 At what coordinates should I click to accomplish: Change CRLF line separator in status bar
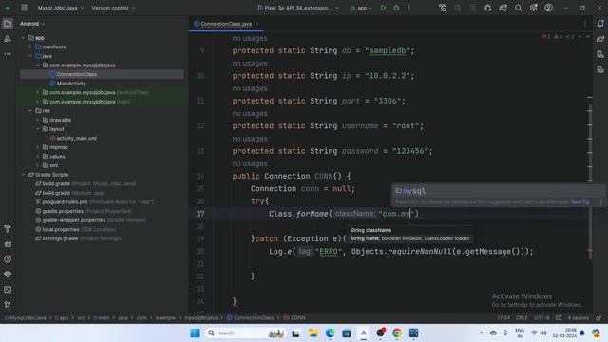pyautogui.click(x=522, y=318)
